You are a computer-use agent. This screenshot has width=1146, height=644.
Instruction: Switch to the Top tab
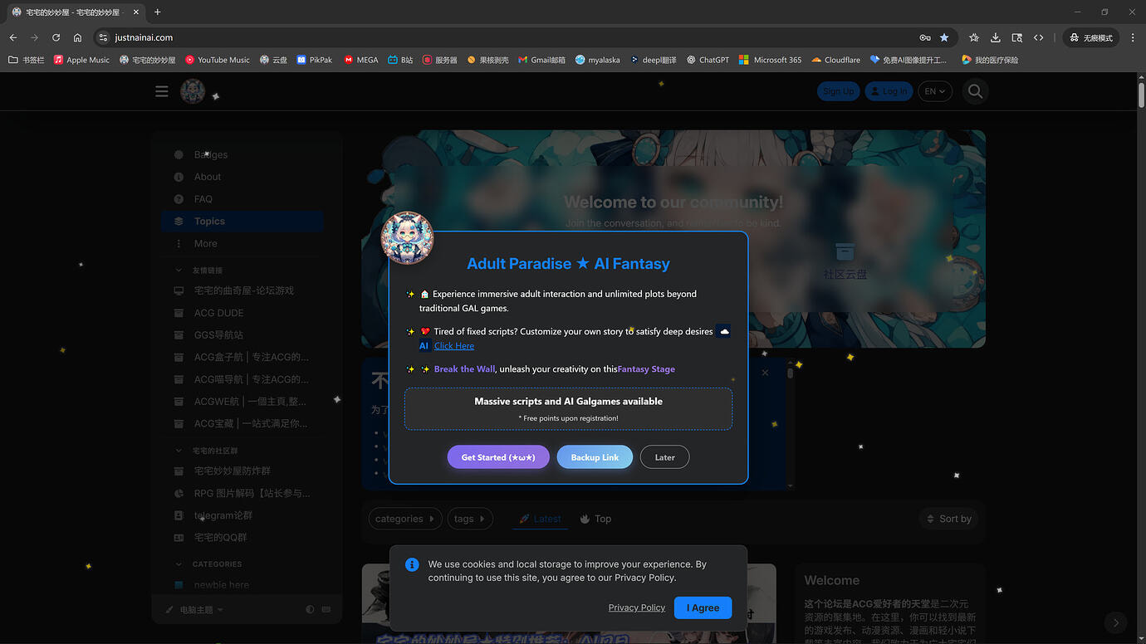[595, 519]
